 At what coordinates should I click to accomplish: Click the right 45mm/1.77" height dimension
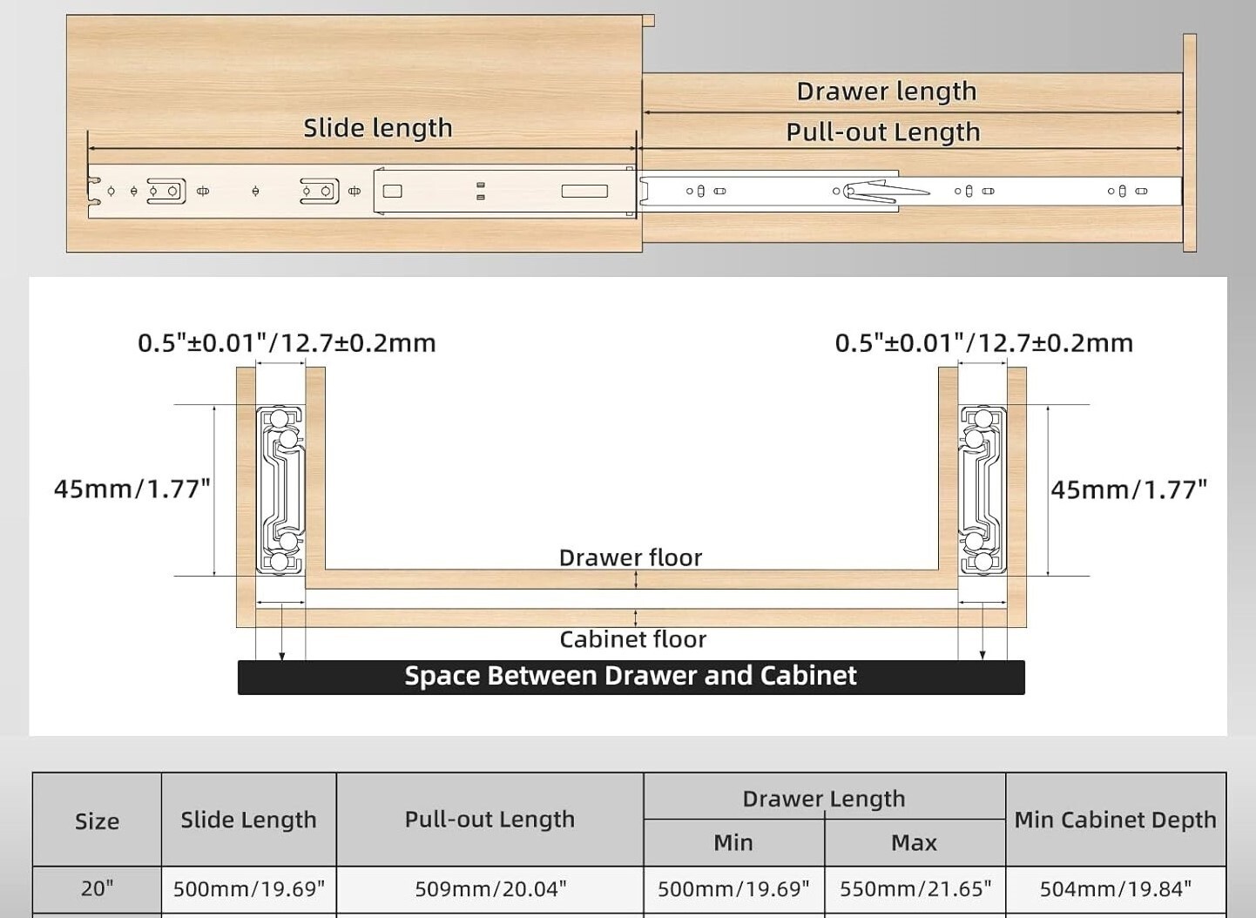[1129, 489]
